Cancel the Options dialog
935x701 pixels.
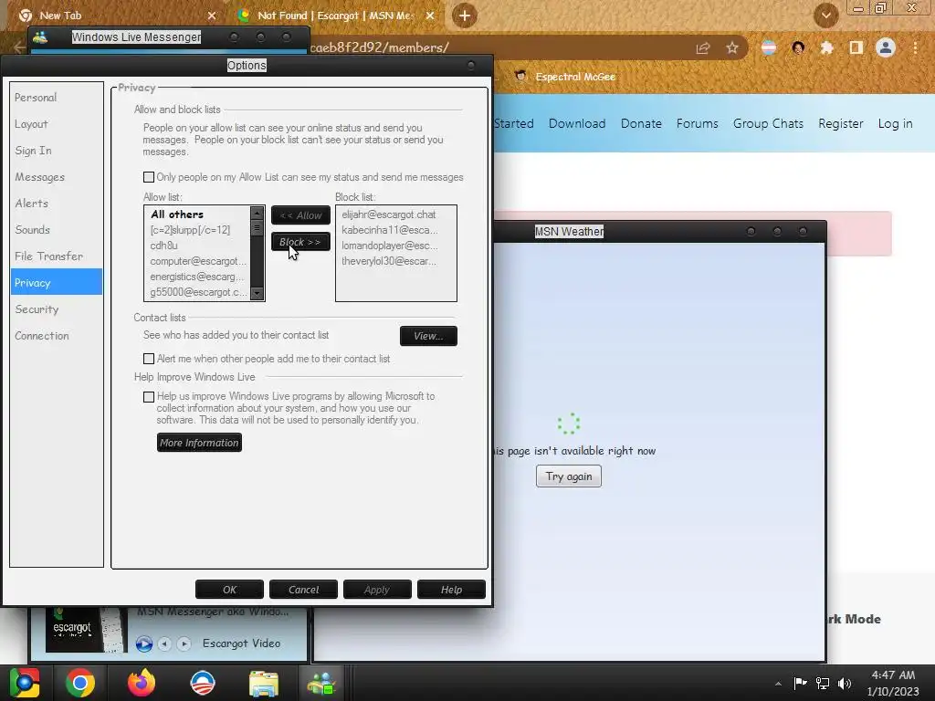click(303, 590)
